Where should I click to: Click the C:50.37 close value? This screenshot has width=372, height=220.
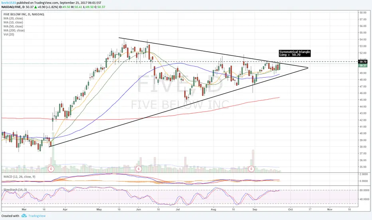tap(100, 7)
